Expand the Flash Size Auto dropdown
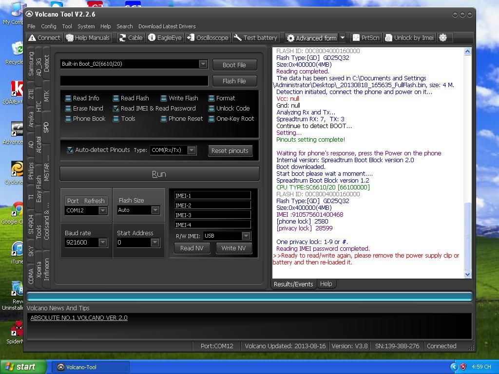 tap(155, 210)
